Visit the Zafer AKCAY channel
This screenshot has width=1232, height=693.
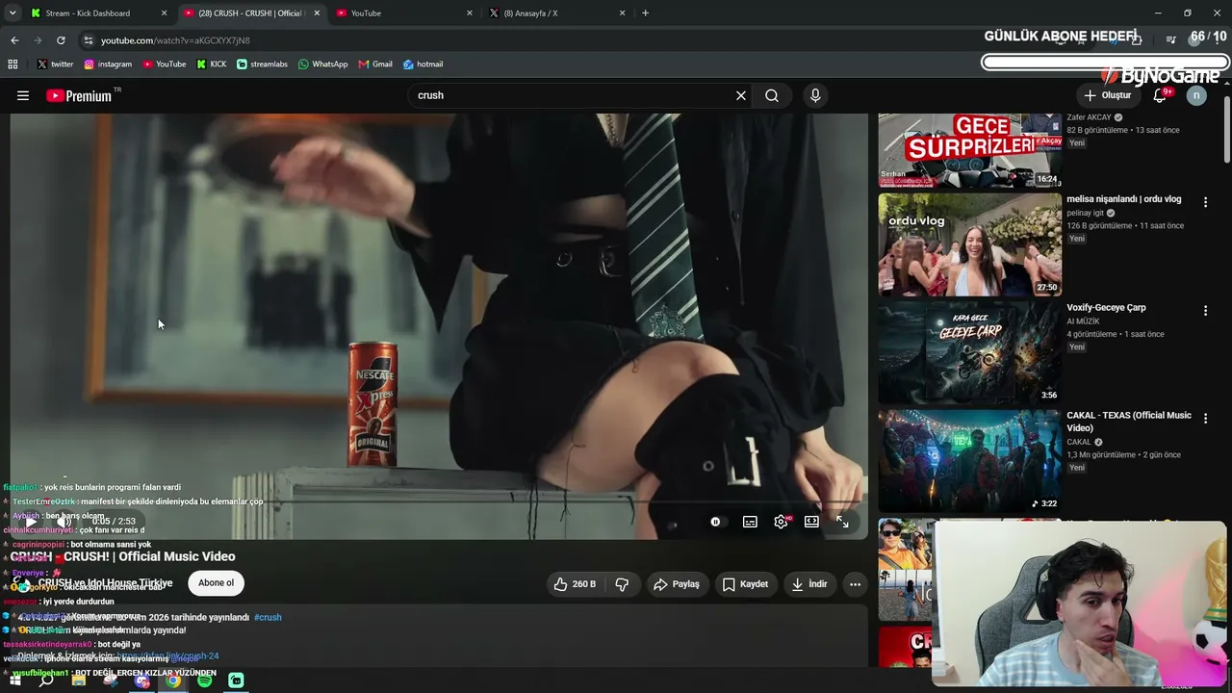pos(1089,117)
